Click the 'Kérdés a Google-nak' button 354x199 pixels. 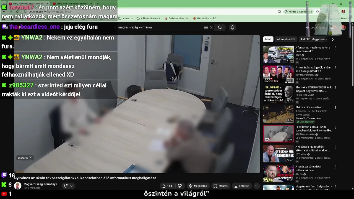299,12
